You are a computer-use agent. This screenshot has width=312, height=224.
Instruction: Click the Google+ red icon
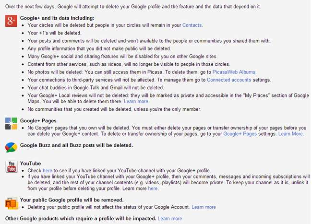[x=11, y=21]
